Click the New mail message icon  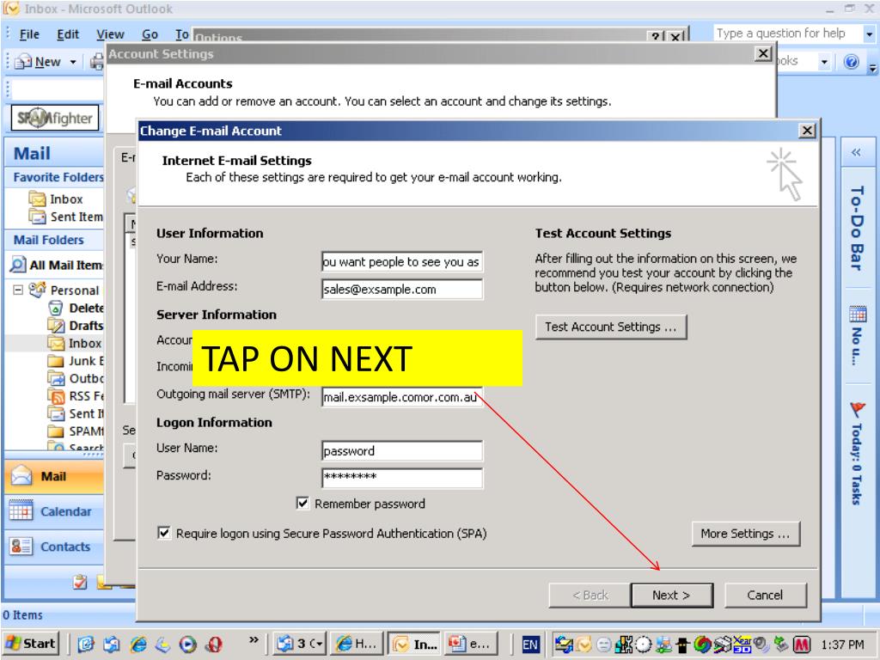point(23,62)
